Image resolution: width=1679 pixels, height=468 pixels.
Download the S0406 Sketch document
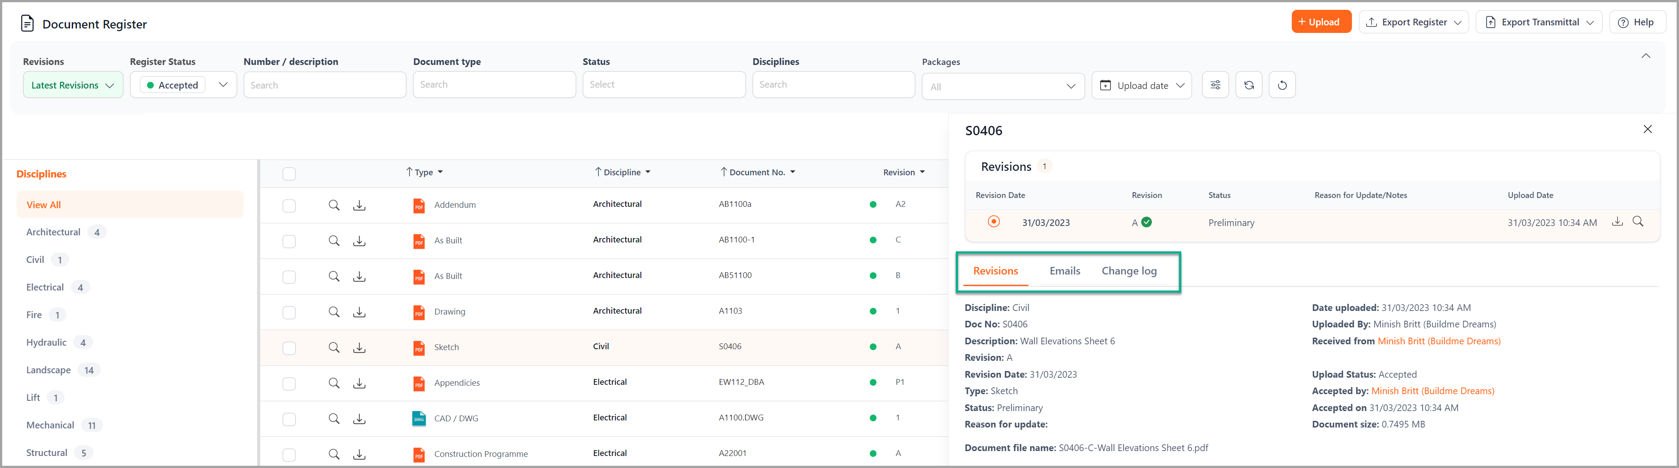click(359, 347)
